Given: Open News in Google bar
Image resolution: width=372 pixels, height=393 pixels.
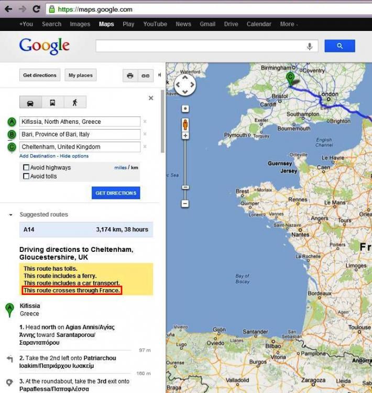Looking at the screenshot, I should click(183, 24).
